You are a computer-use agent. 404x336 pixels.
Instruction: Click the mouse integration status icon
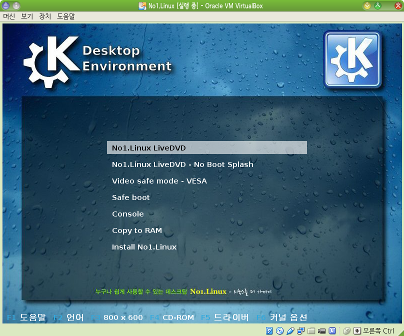[347, 330]
